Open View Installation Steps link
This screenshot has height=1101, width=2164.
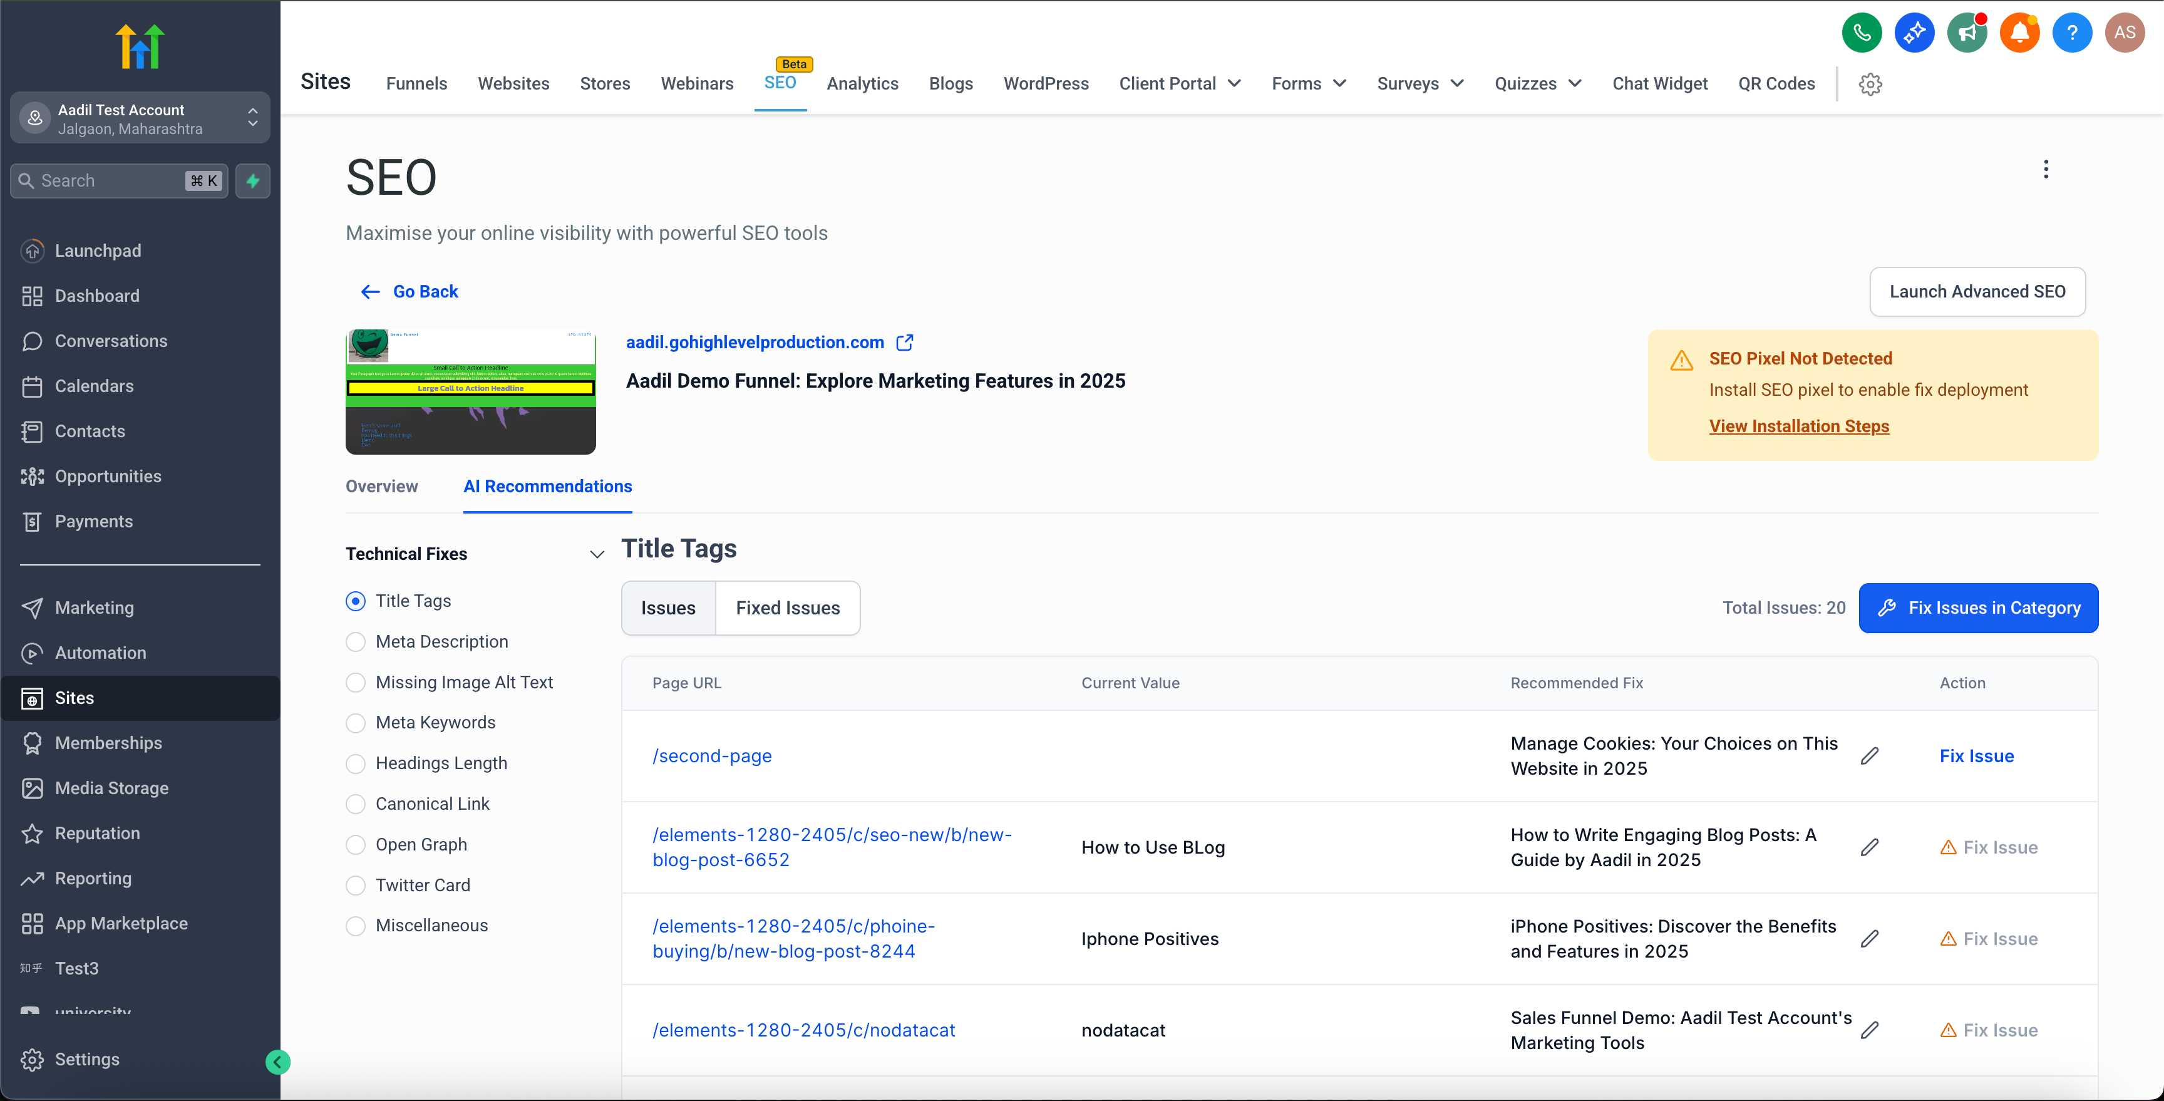1798,426
